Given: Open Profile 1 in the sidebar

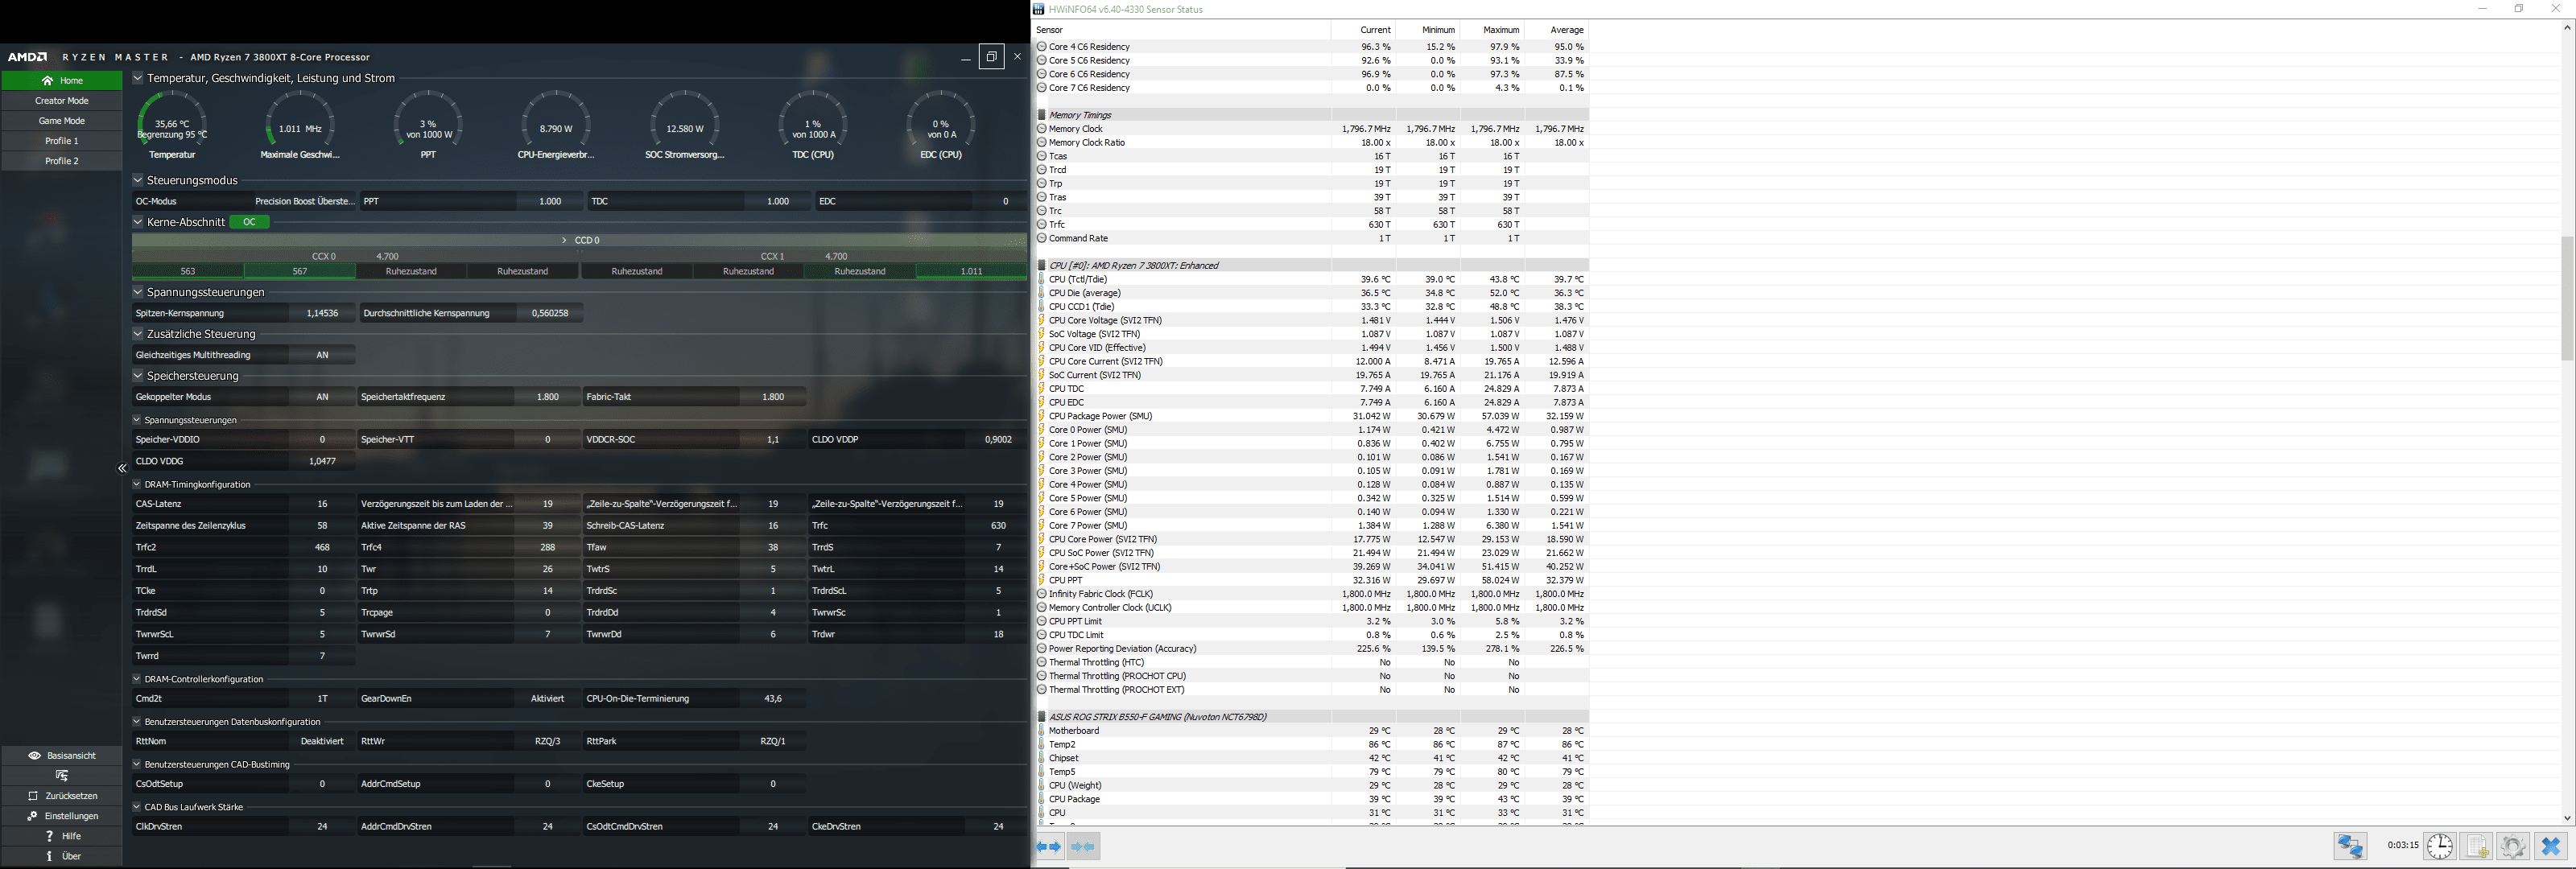Looking at the screenshot, I should [62, 141].
